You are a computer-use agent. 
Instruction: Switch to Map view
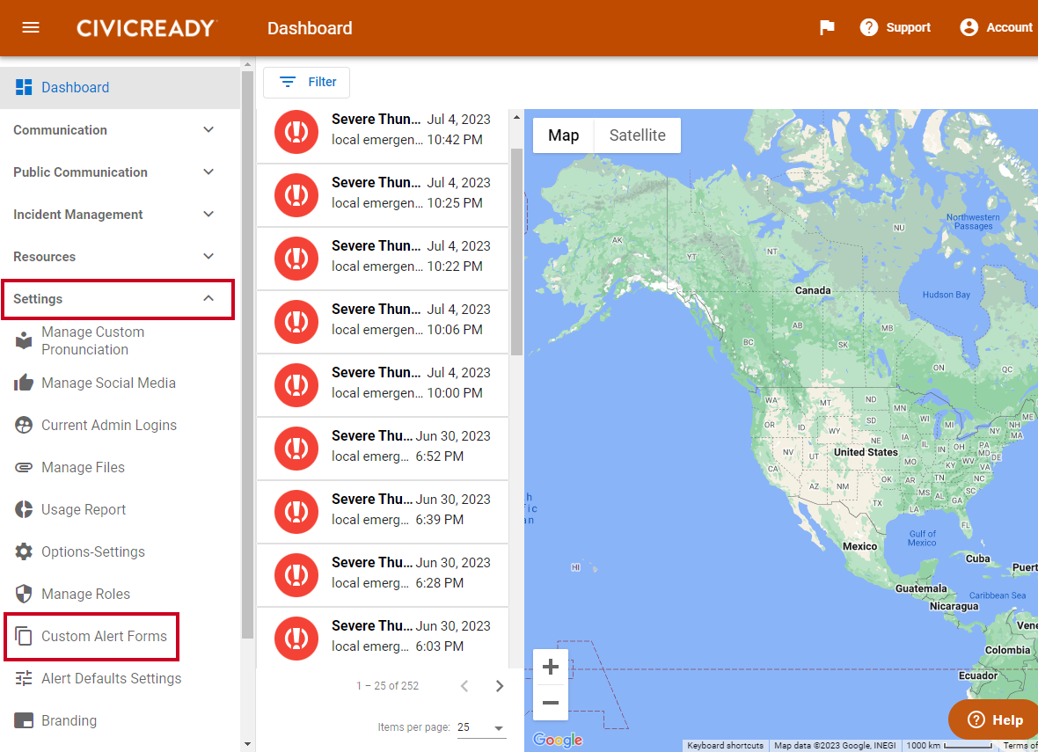click(563, 135)
